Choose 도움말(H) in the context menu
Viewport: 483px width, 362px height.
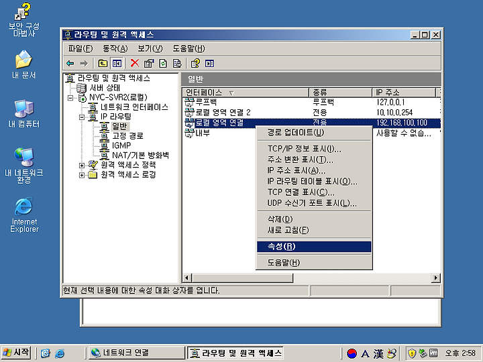click(314, 263)
